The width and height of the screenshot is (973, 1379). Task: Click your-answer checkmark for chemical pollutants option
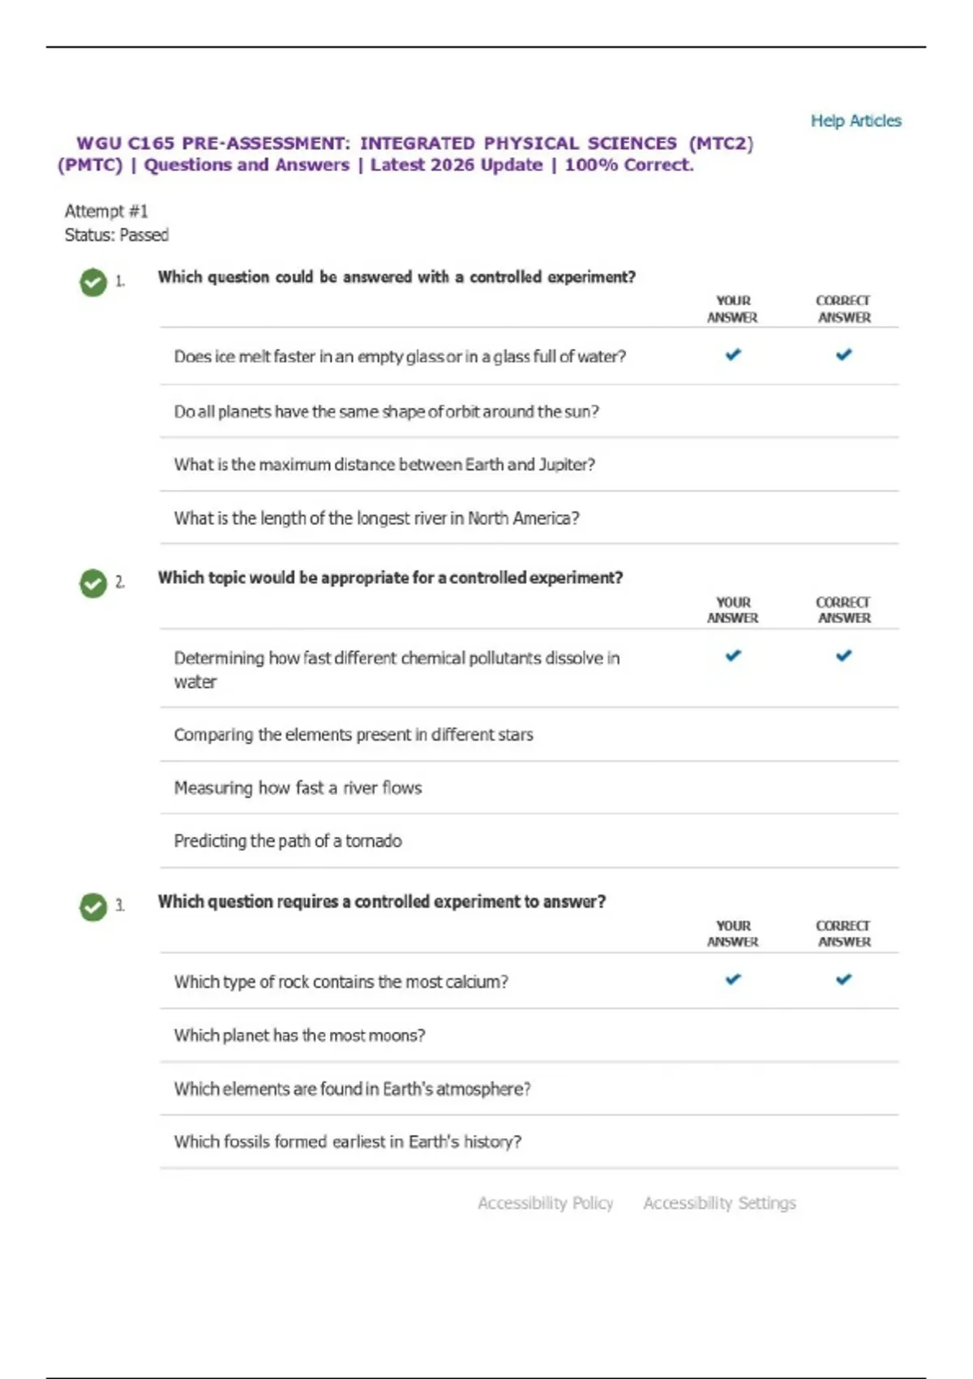pos(733,655)
